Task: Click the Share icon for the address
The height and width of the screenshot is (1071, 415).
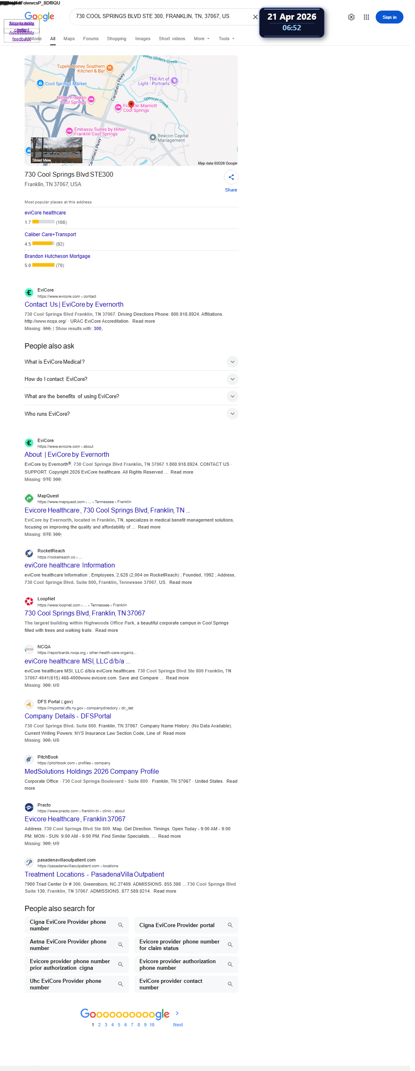Action: (234, 179)
